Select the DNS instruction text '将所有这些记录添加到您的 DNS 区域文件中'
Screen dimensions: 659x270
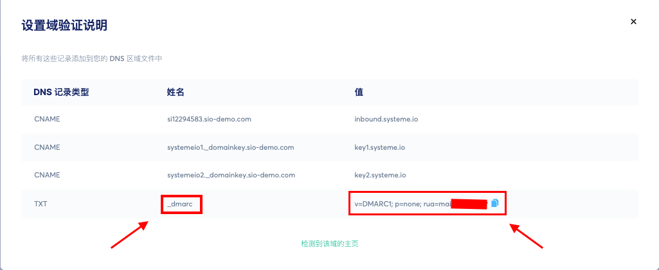coord(92,59)
